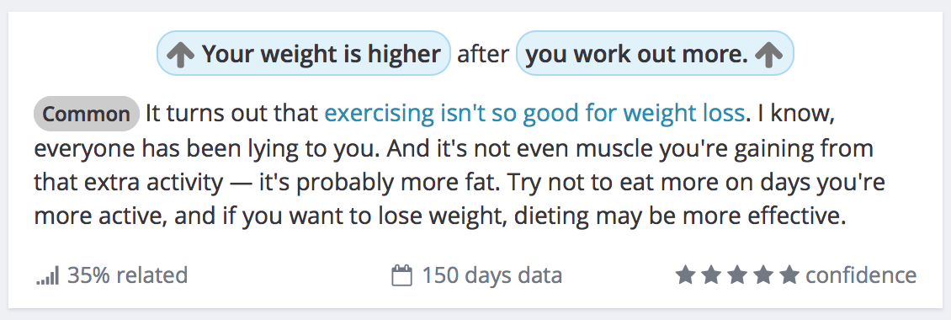The height and width of the screenshot is (320, 951).
Task: Click the '150 days data' label
Action: 491,275
